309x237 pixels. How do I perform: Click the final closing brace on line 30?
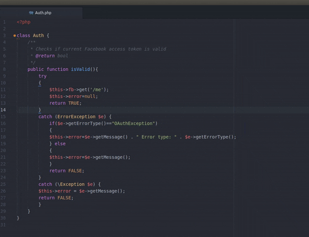tap(18, 218)
